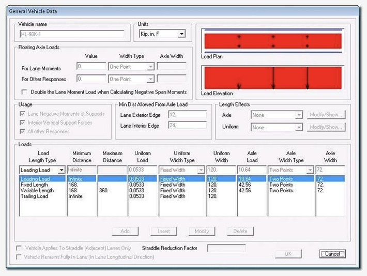The image size is (367, 276).
Task: Toggle Lane Negative Moments at Supports checkbox
Action: pos(22,114)
